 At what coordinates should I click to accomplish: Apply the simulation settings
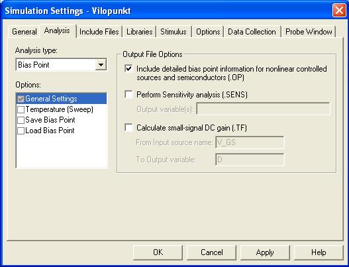coord(265,252)
